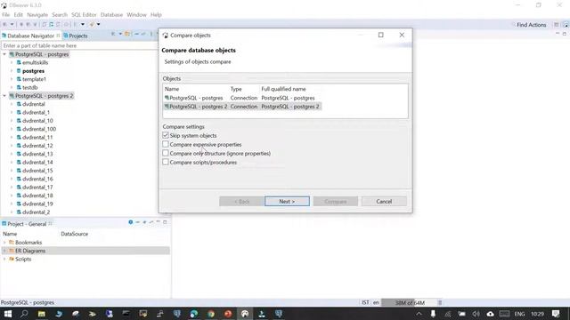Select the dvdrental_10 database item
The image size is (570, 320).
coord(37,121)
